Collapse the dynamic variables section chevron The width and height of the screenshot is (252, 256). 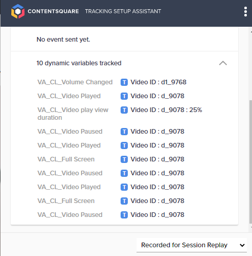[x=223, y=63]
